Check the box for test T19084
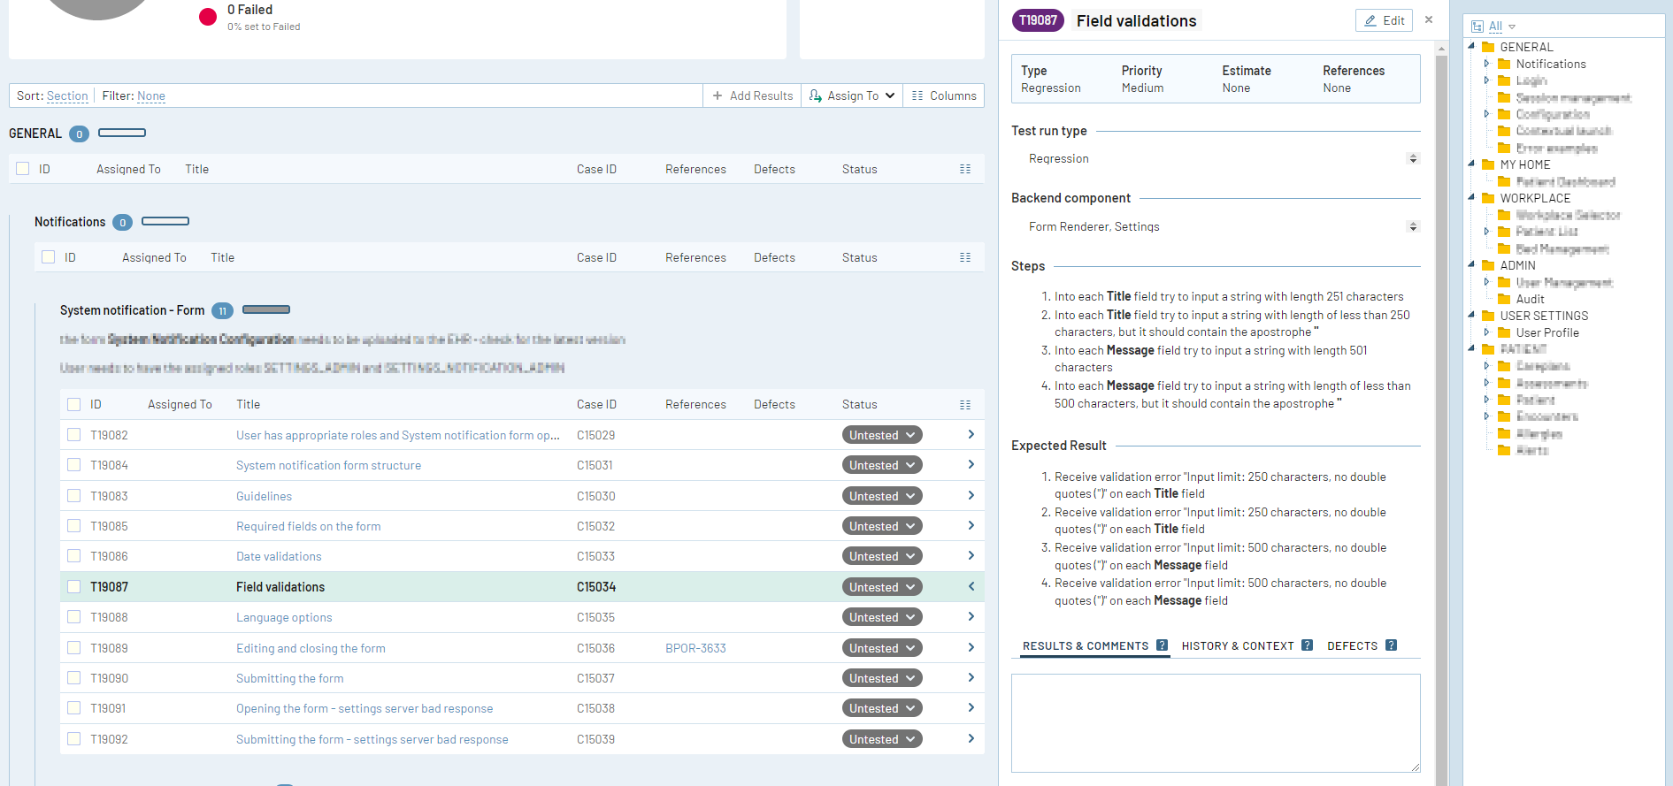Screen dimensions: 1673x786 coord(74,465)
